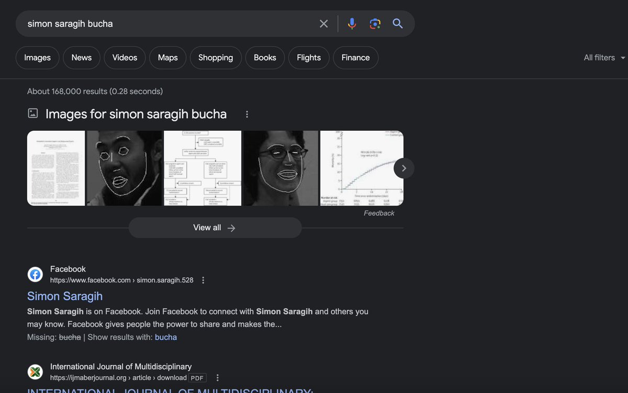628x393 pixels.
Task: Click the ijmaberjournal.org article download URL
Action: click(118, 378)
